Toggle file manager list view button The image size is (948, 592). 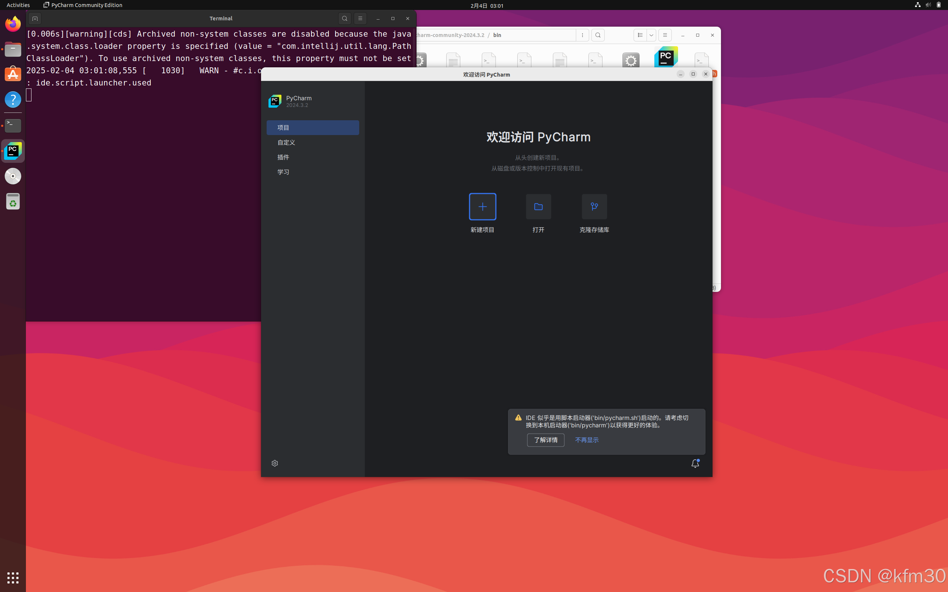[640, 35]
